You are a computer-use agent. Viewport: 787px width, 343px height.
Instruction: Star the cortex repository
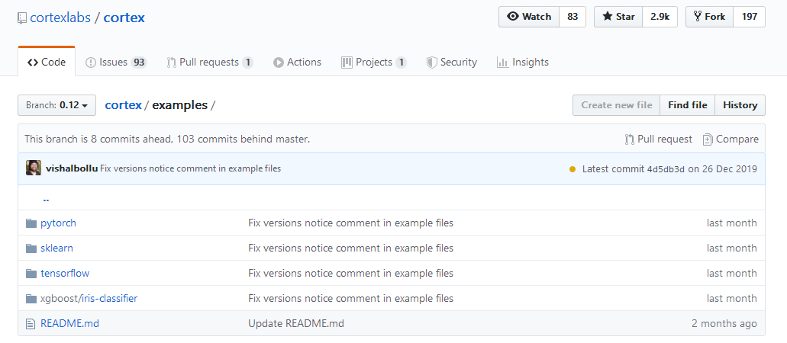[618, 17]
